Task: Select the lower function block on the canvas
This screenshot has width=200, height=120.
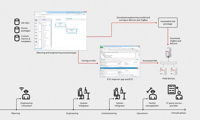Action: click(x=72, y=31)
